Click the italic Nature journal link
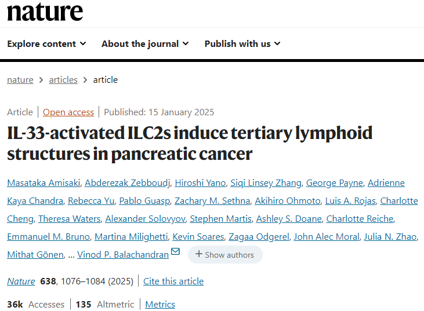 21,281
